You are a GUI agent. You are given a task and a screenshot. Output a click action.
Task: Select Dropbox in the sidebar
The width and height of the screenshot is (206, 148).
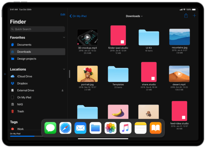click(22, 83)
